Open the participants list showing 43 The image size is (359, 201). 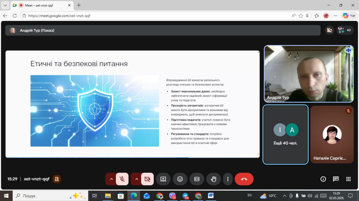345,30
